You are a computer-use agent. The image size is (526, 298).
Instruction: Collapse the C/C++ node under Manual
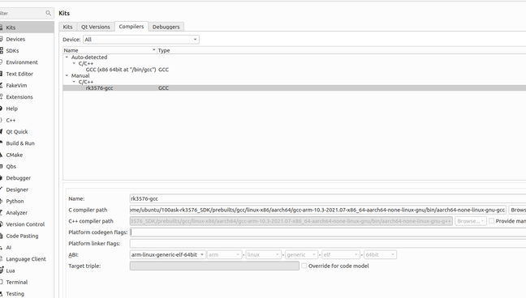pos(74,82)
